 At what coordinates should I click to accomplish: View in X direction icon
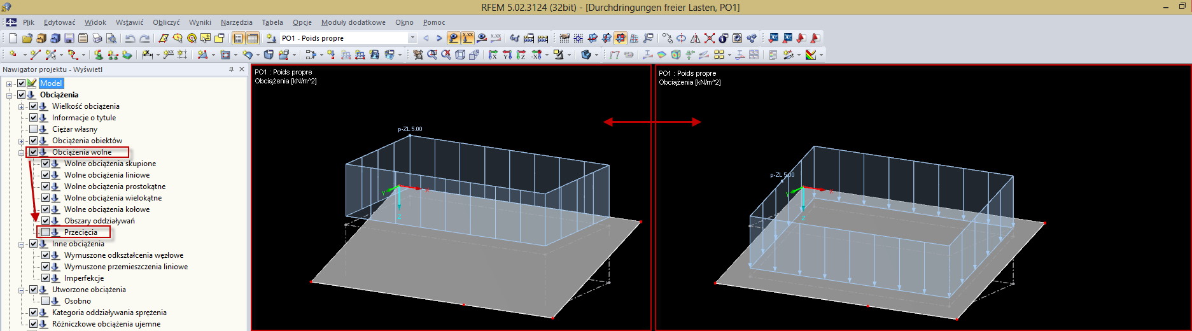(492, 55)
